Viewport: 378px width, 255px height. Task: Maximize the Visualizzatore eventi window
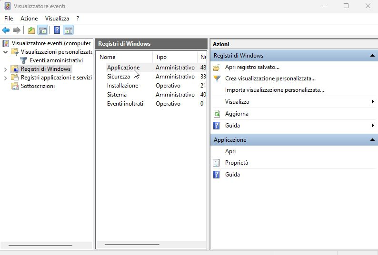pos(346,6)
